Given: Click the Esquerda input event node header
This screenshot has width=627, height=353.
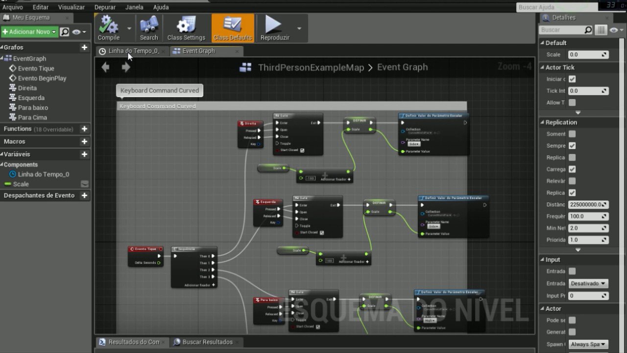Looking at the screenshot, I should tap(268, 202).
